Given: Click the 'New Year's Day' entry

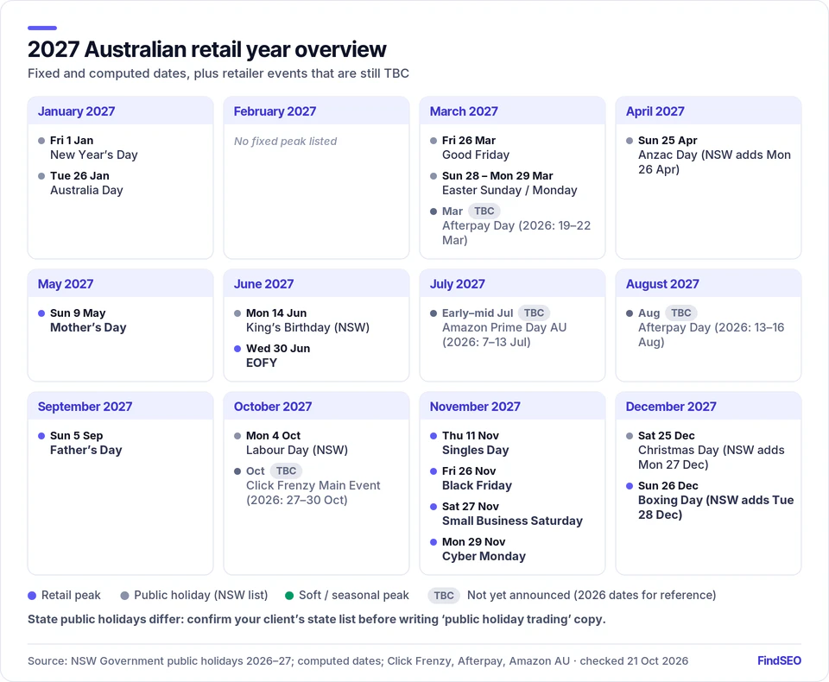Looking at the screenshot, I should [x=94, y=155].
